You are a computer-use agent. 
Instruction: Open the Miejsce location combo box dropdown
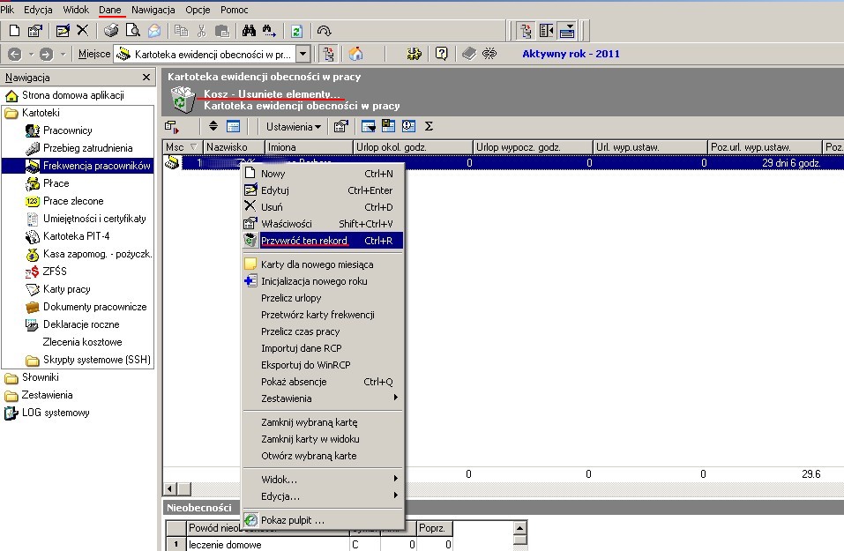[303, 54]
